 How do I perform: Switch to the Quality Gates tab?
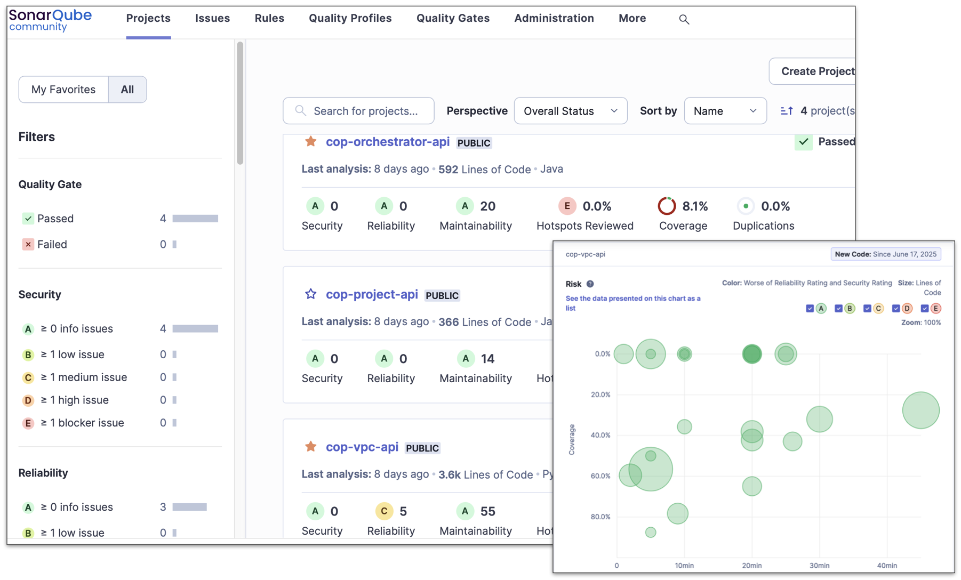[453, 19]
